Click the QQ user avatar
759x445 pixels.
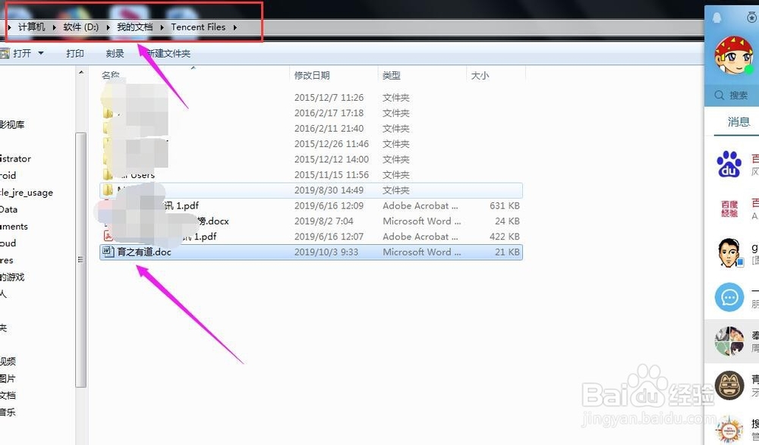click(734, 55)
